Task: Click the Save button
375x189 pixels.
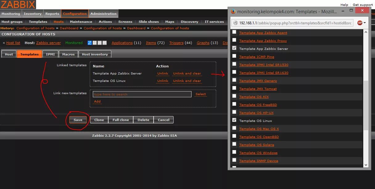Action: 78,120
